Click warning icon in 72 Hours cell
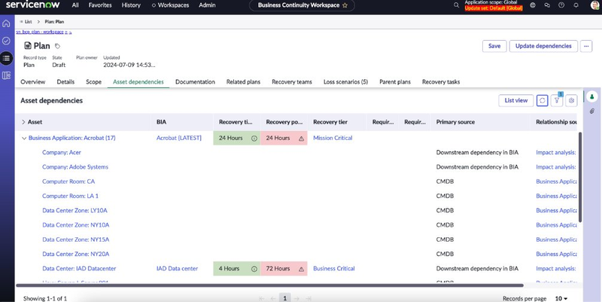The width and height of the screenshot is (602, 302). (x=302, y=269)
